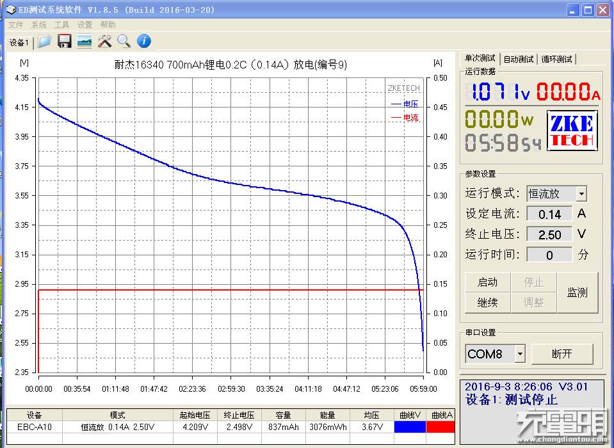Click the 设备 column header
Screen dimensions: 614x448
(x=35, y=415)
